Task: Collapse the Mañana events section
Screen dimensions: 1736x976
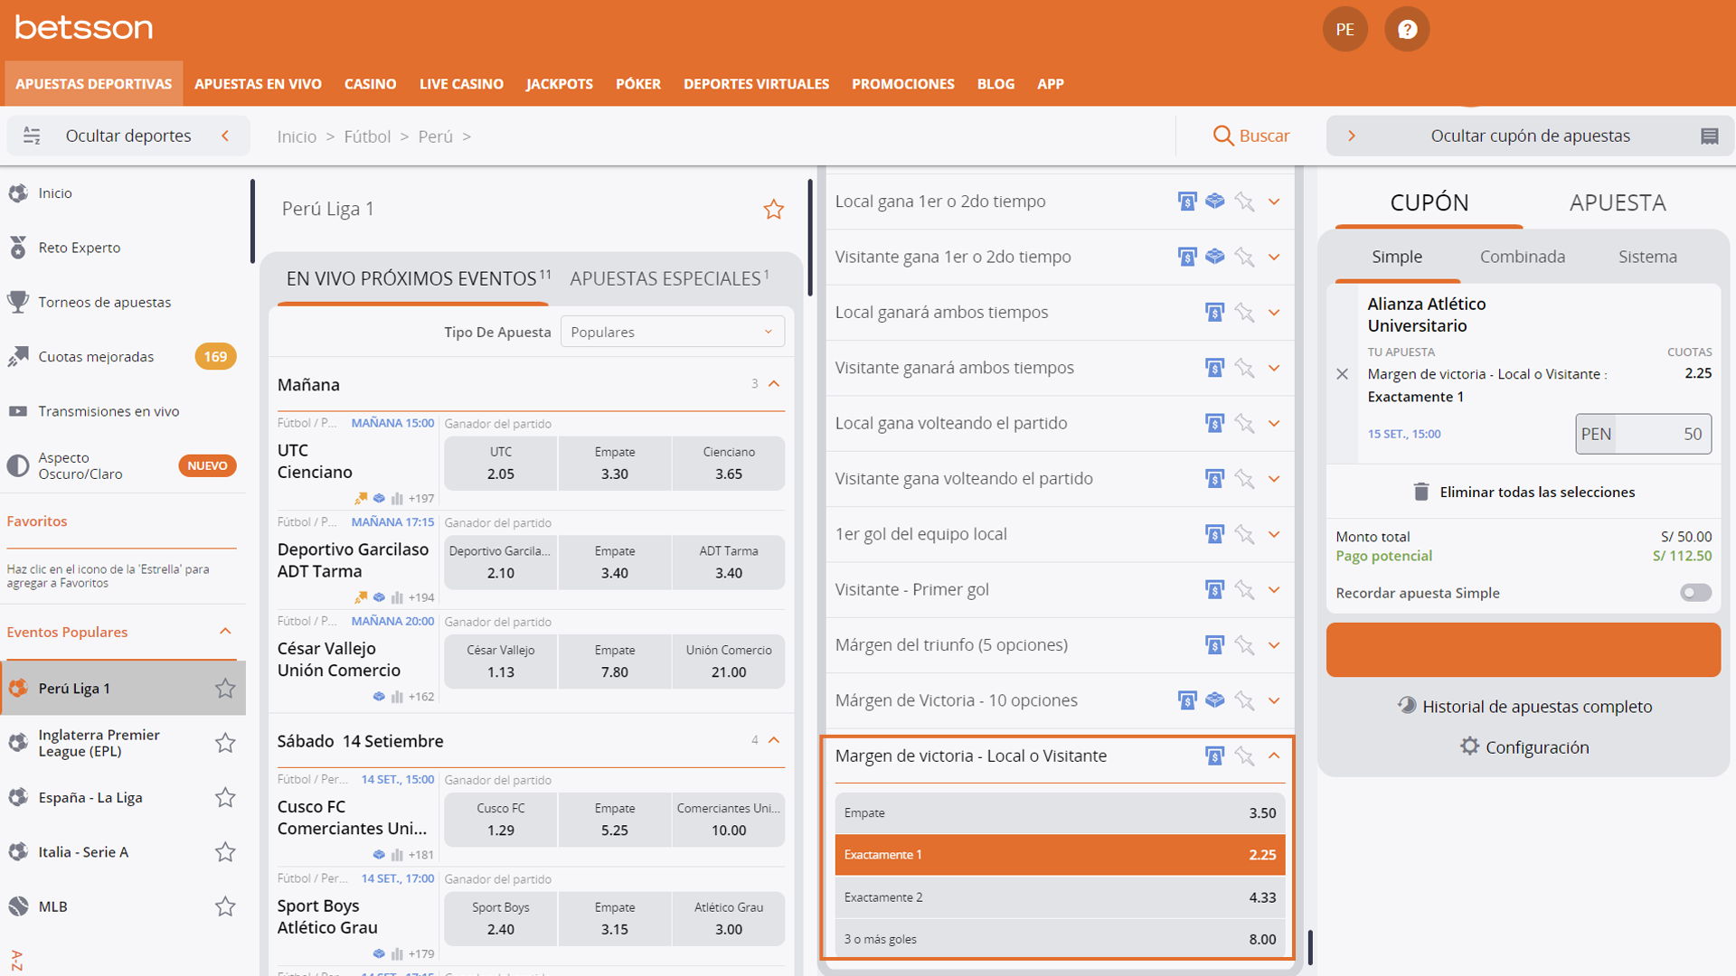Action: tap(774, 384)
